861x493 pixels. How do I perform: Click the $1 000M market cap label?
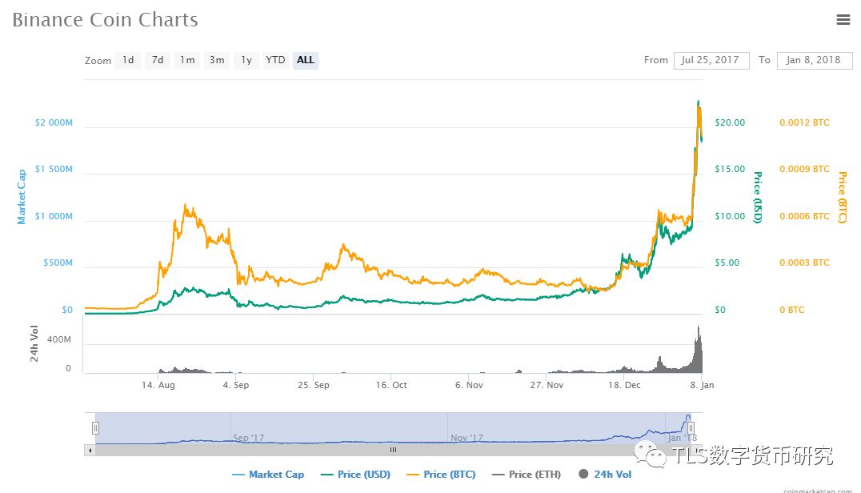pyautogui.click(x=54, y=216)
